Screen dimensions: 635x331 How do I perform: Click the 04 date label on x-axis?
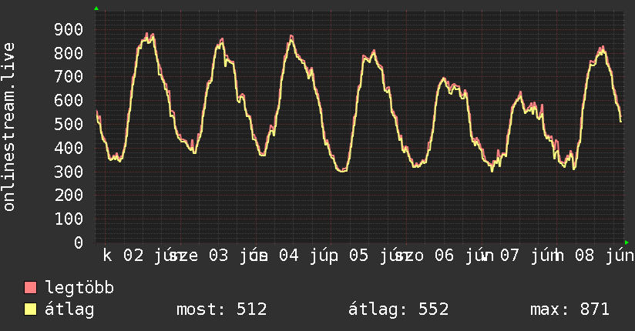coord(289,256)
